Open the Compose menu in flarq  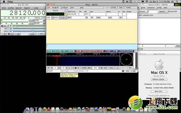pyautogui.click(x=151, y=8)
